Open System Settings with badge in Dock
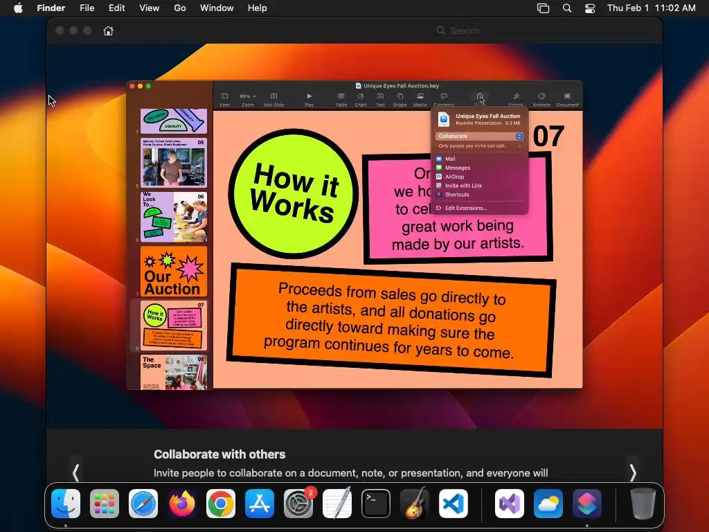The width and height of the screenshot is (709, 532). (x=298, y=504)
